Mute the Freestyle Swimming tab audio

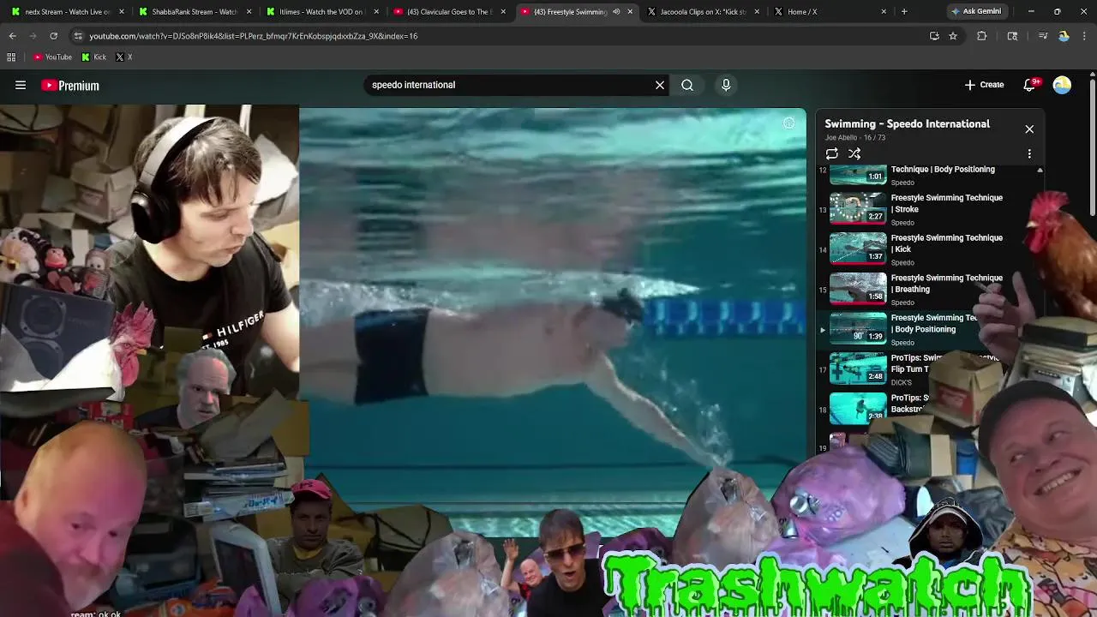616,12
